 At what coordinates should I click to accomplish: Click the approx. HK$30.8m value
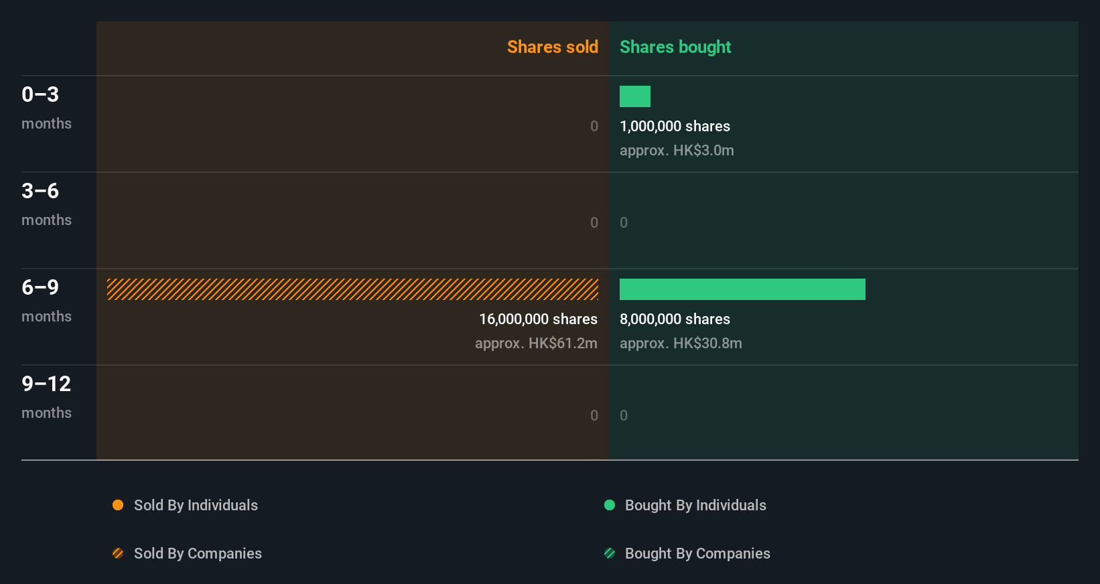click(x=681, y=344)
